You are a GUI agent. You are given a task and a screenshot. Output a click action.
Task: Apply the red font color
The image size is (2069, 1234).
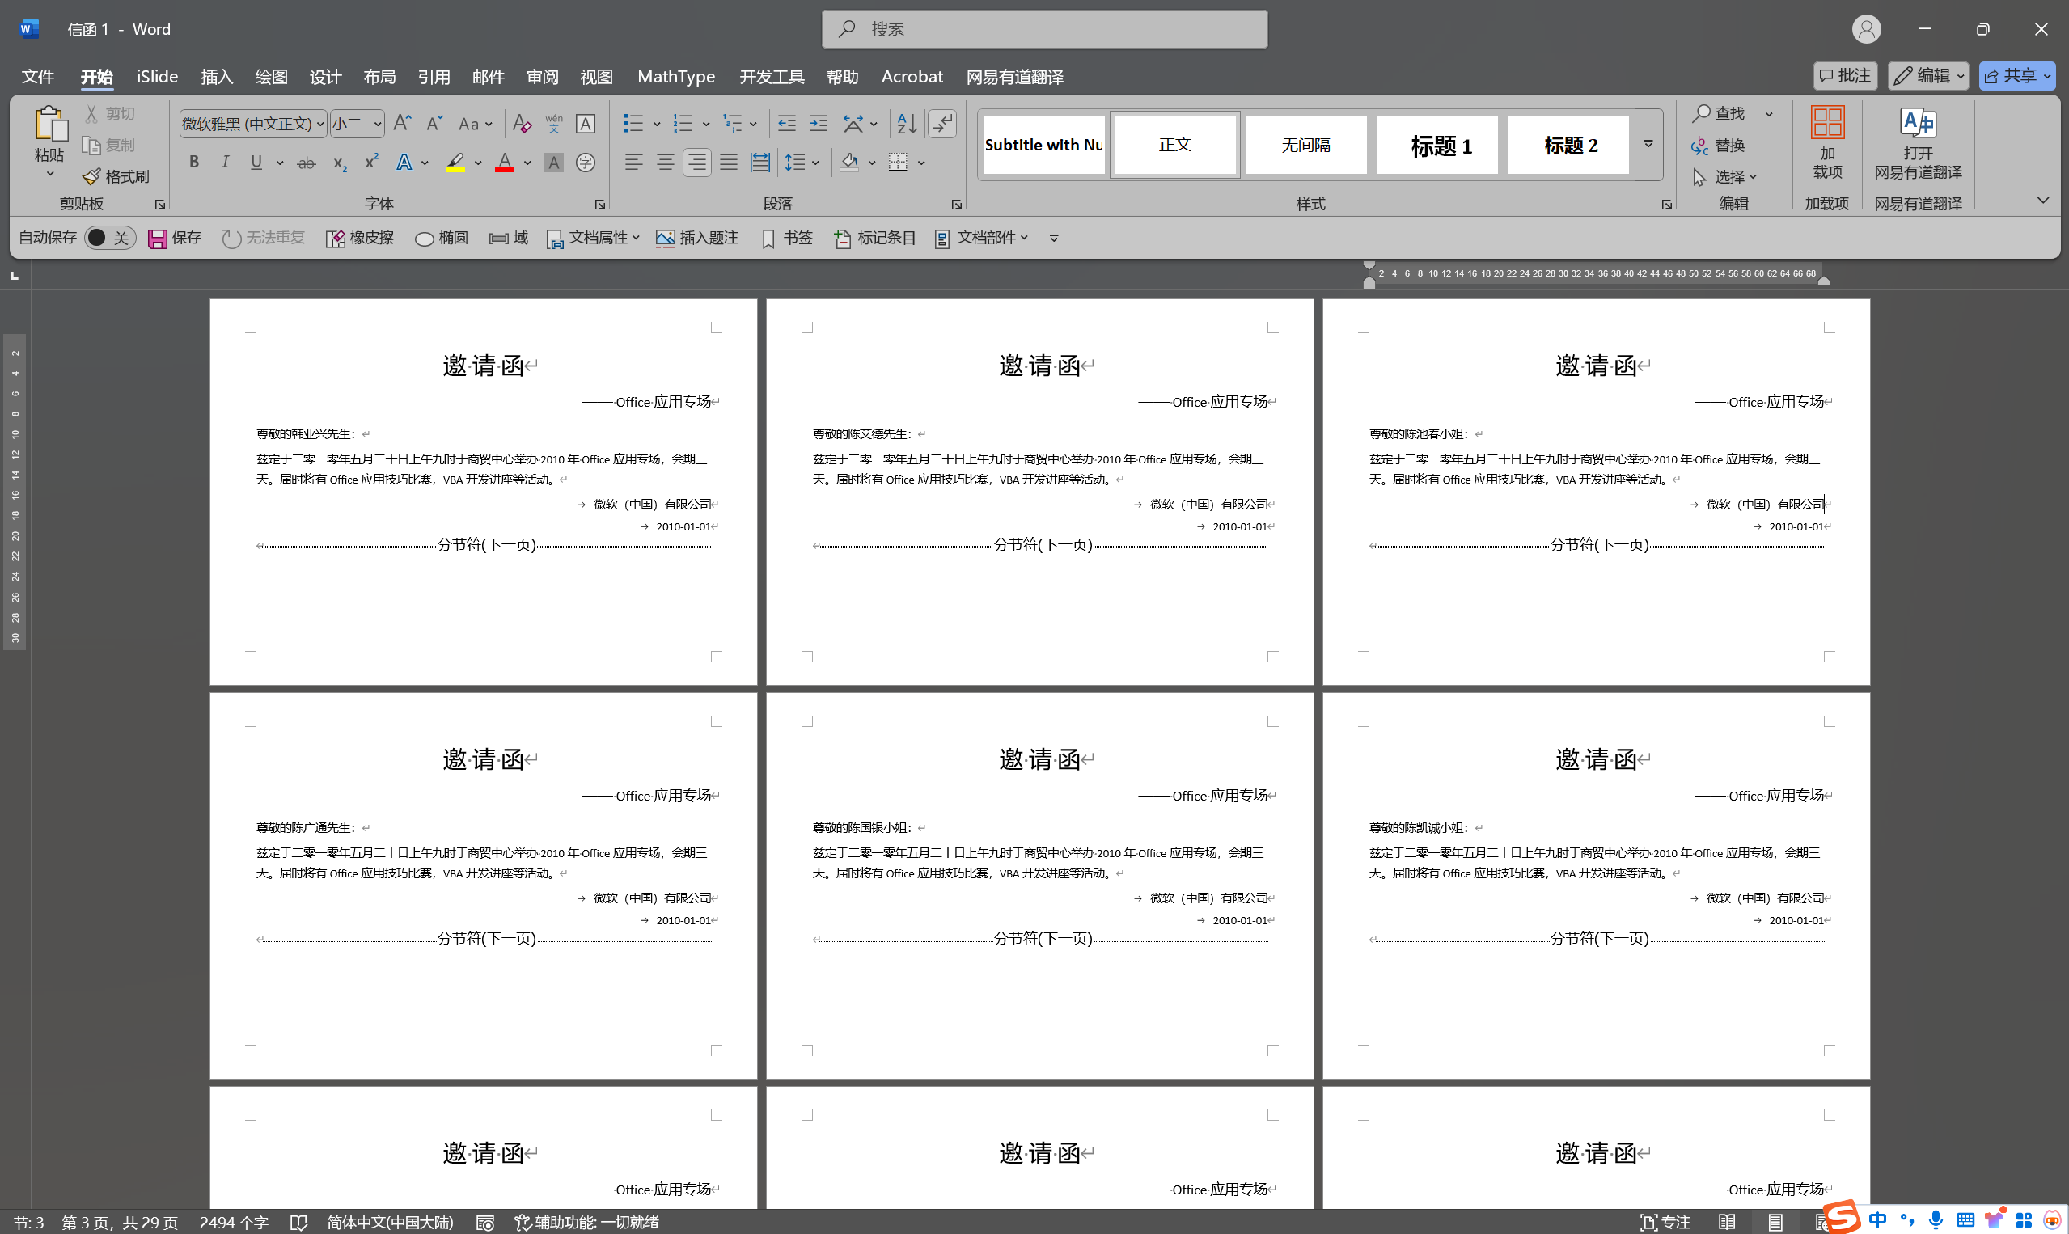click(504, 163)
